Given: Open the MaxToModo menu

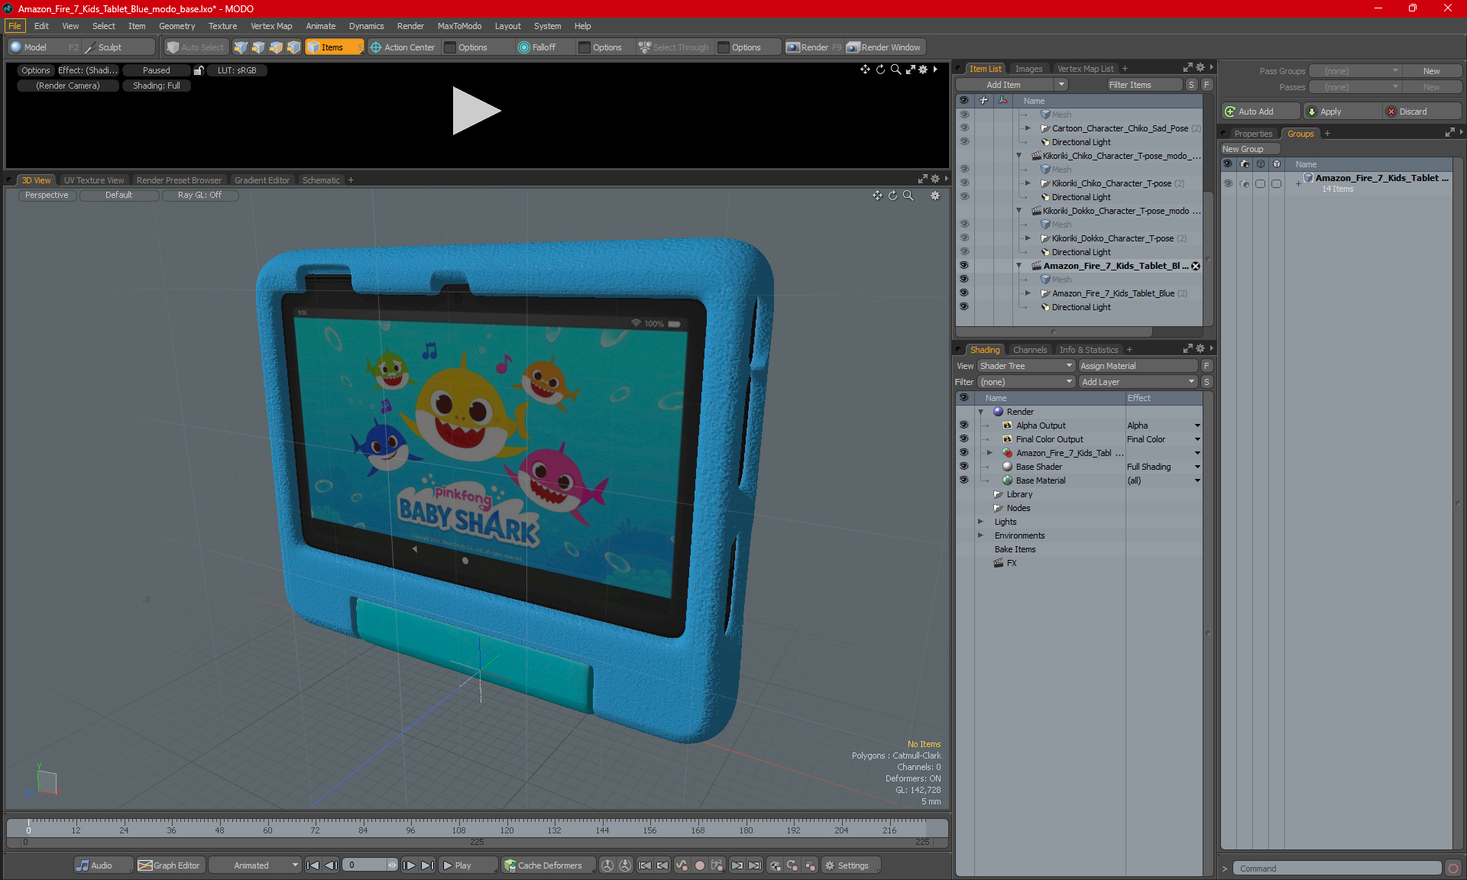Looking at the screenshot, I should click(459, 26).
